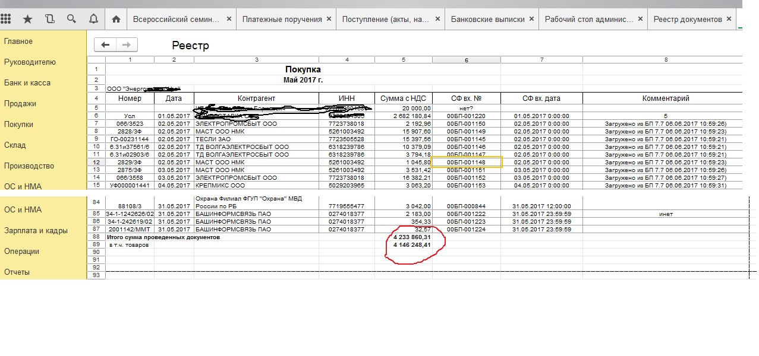
Task: Select row 12 header in the spreadsheet
Action: coord(96,162)
